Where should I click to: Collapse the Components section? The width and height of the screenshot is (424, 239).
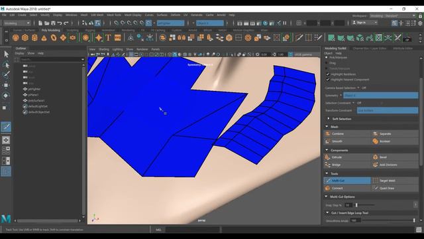[x=327, y=150]
